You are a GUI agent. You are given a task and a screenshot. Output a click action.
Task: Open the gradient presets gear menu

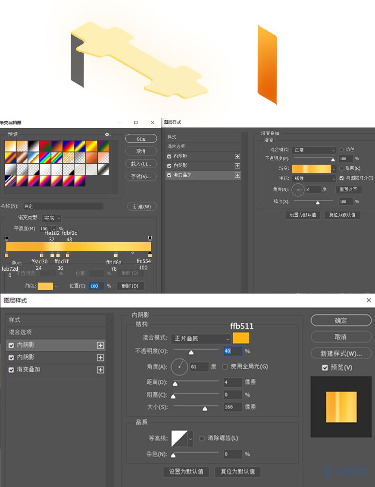(107, 135)
